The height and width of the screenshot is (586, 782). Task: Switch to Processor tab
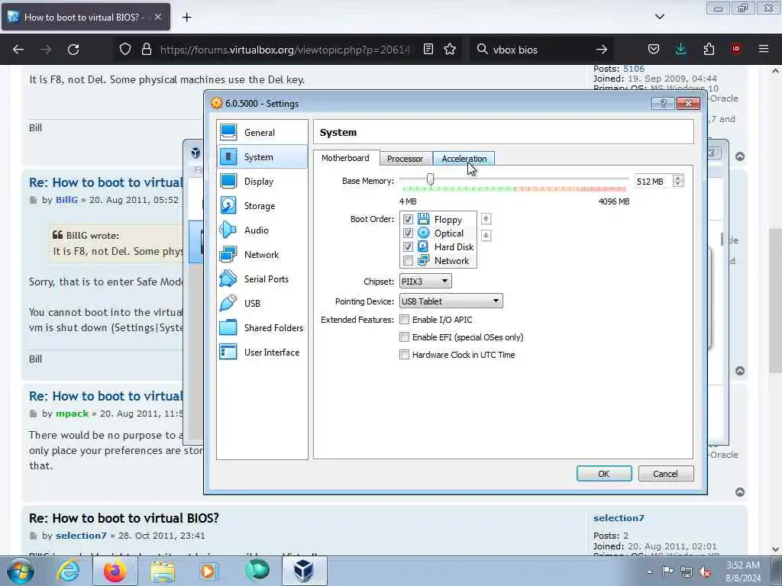[x=405, y=159]
